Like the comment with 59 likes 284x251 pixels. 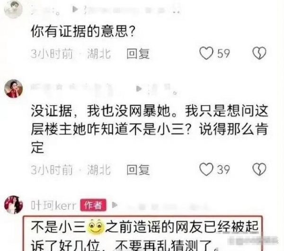pyautogui.click(x=206, y=53)
